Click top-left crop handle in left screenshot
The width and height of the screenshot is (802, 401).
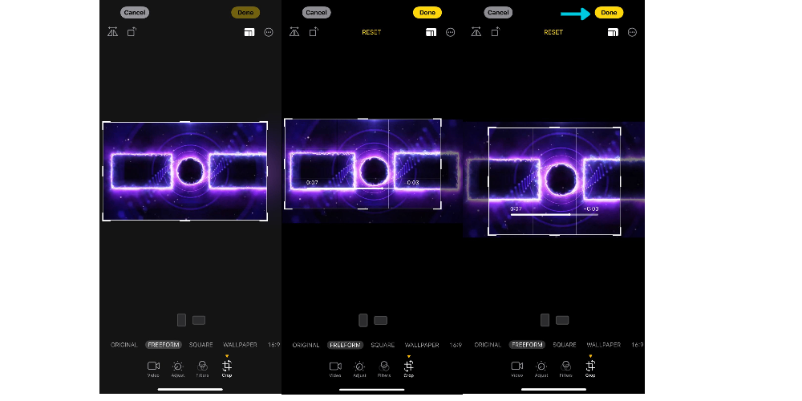[x=104, y=124]
